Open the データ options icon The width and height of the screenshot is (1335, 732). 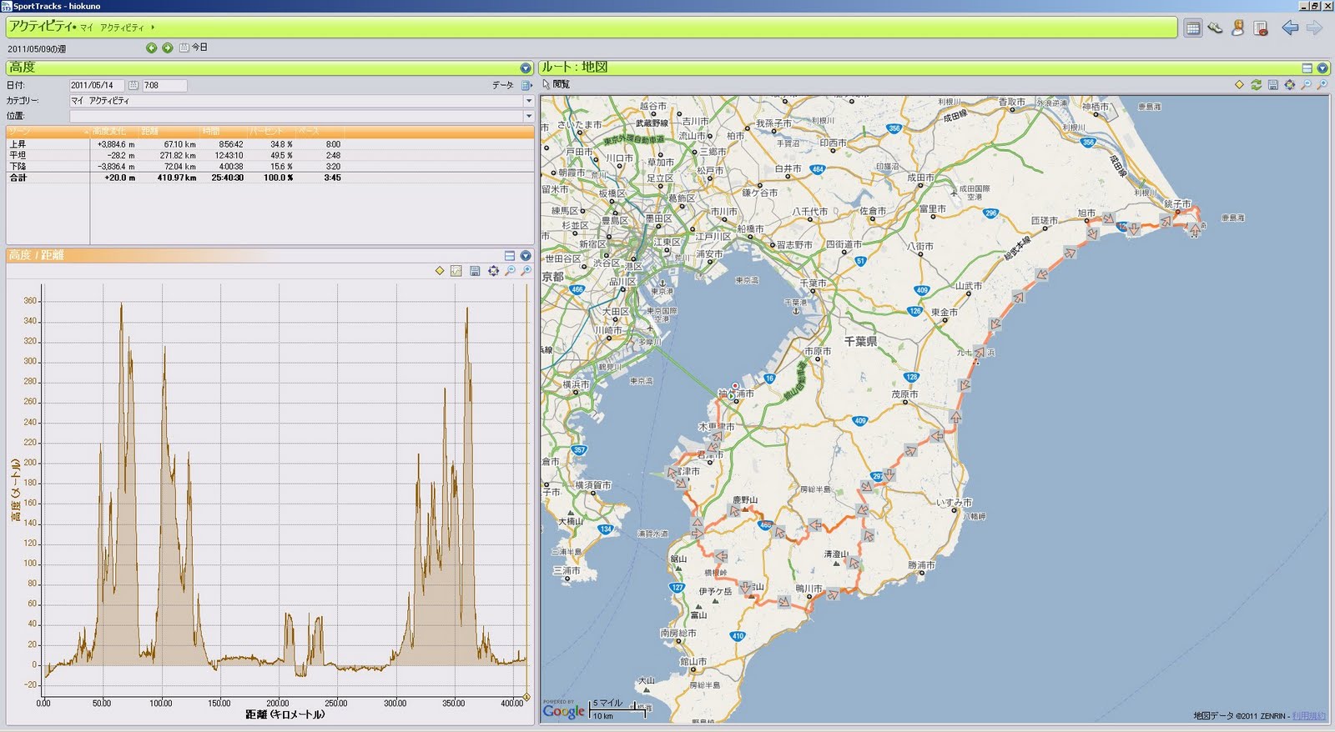[526, 85]
